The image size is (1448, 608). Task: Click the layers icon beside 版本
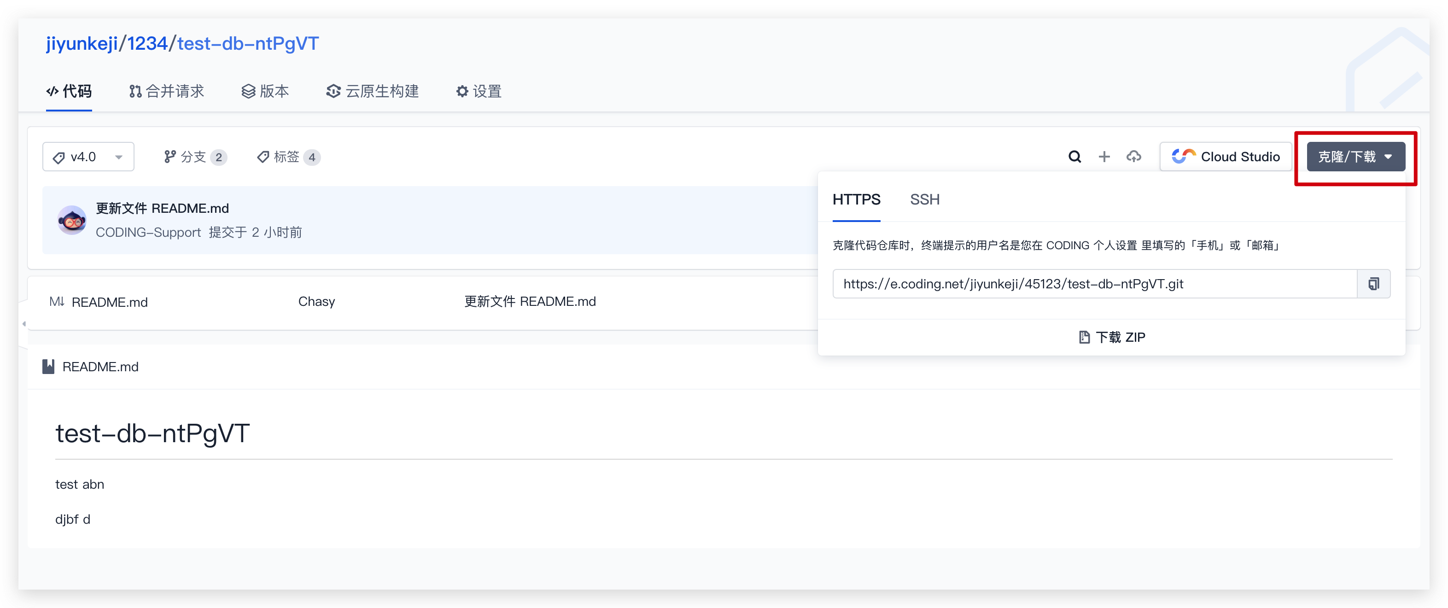coord(248,91)
